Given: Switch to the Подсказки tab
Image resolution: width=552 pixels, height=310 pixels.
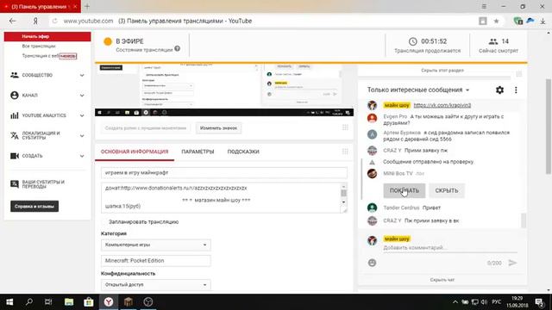Looking at the screenshot, I should [x=243, y=152].
